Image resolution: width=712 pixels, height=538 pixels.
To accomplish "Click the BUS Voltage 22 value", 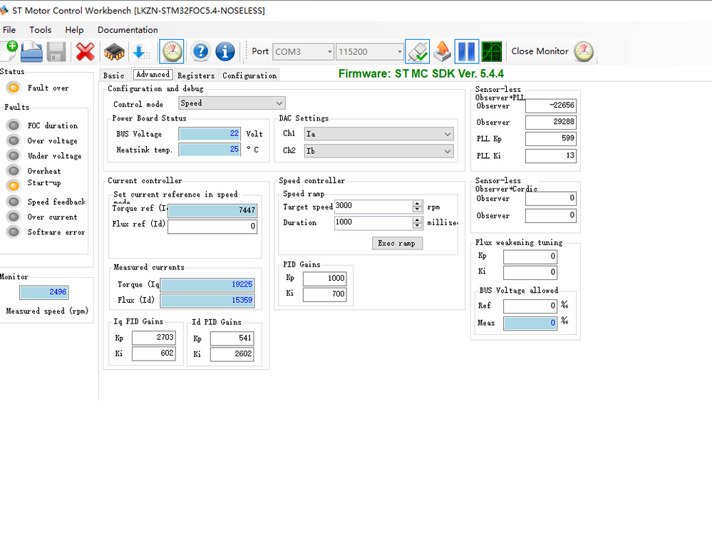I will tap(210, 134).
